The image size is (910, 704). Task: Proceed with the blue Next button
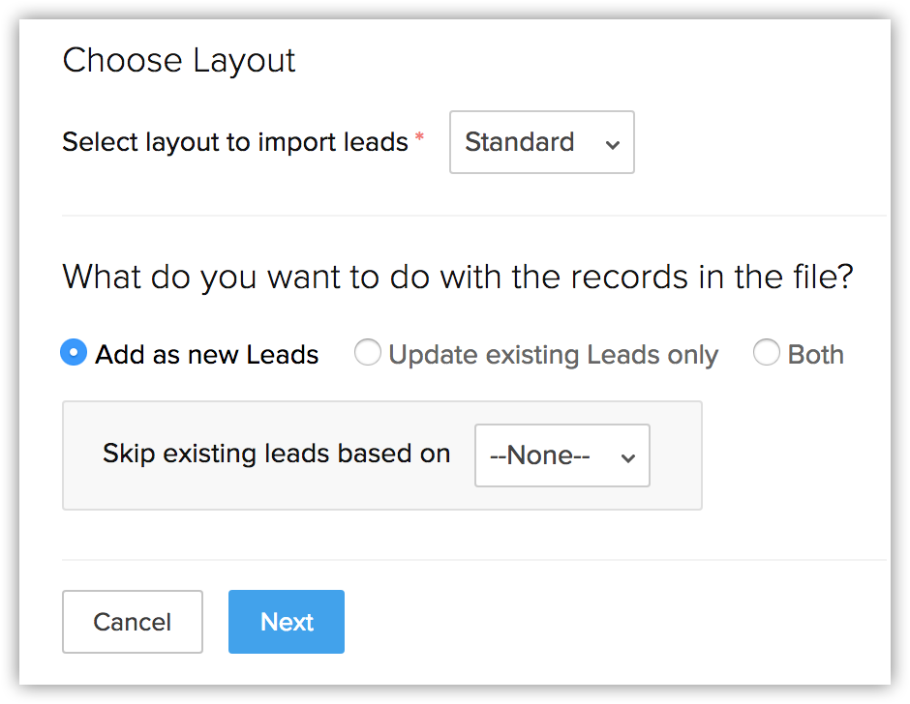click(x=287, y=622)
